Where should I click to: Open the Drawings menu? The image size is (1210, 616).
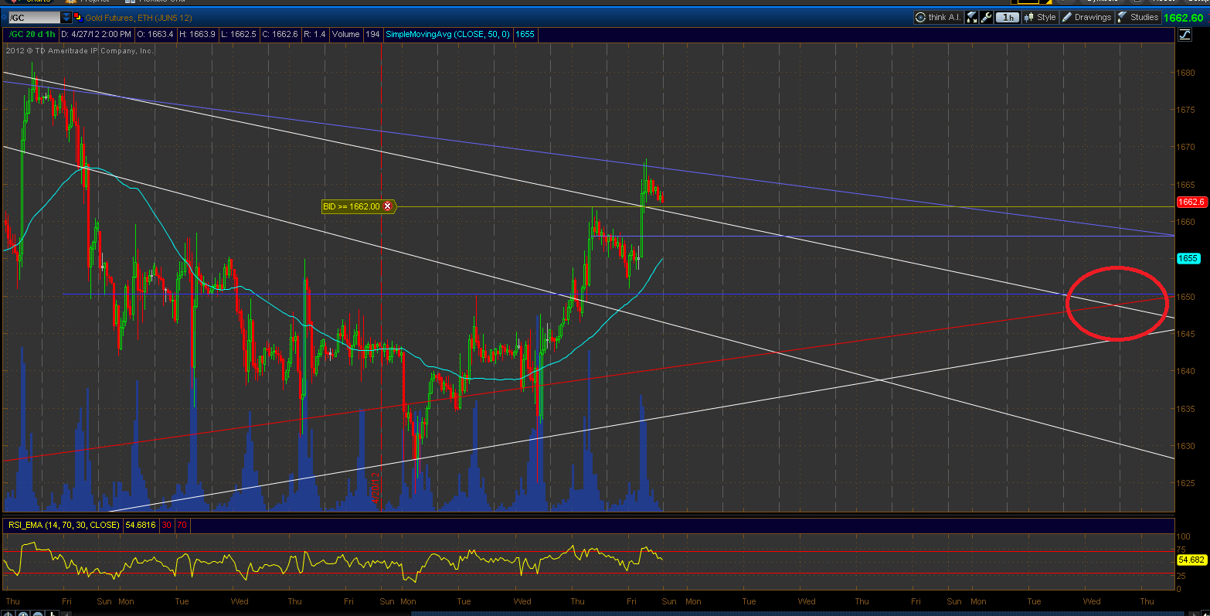pyautogui.click(x=1086, y=17)
